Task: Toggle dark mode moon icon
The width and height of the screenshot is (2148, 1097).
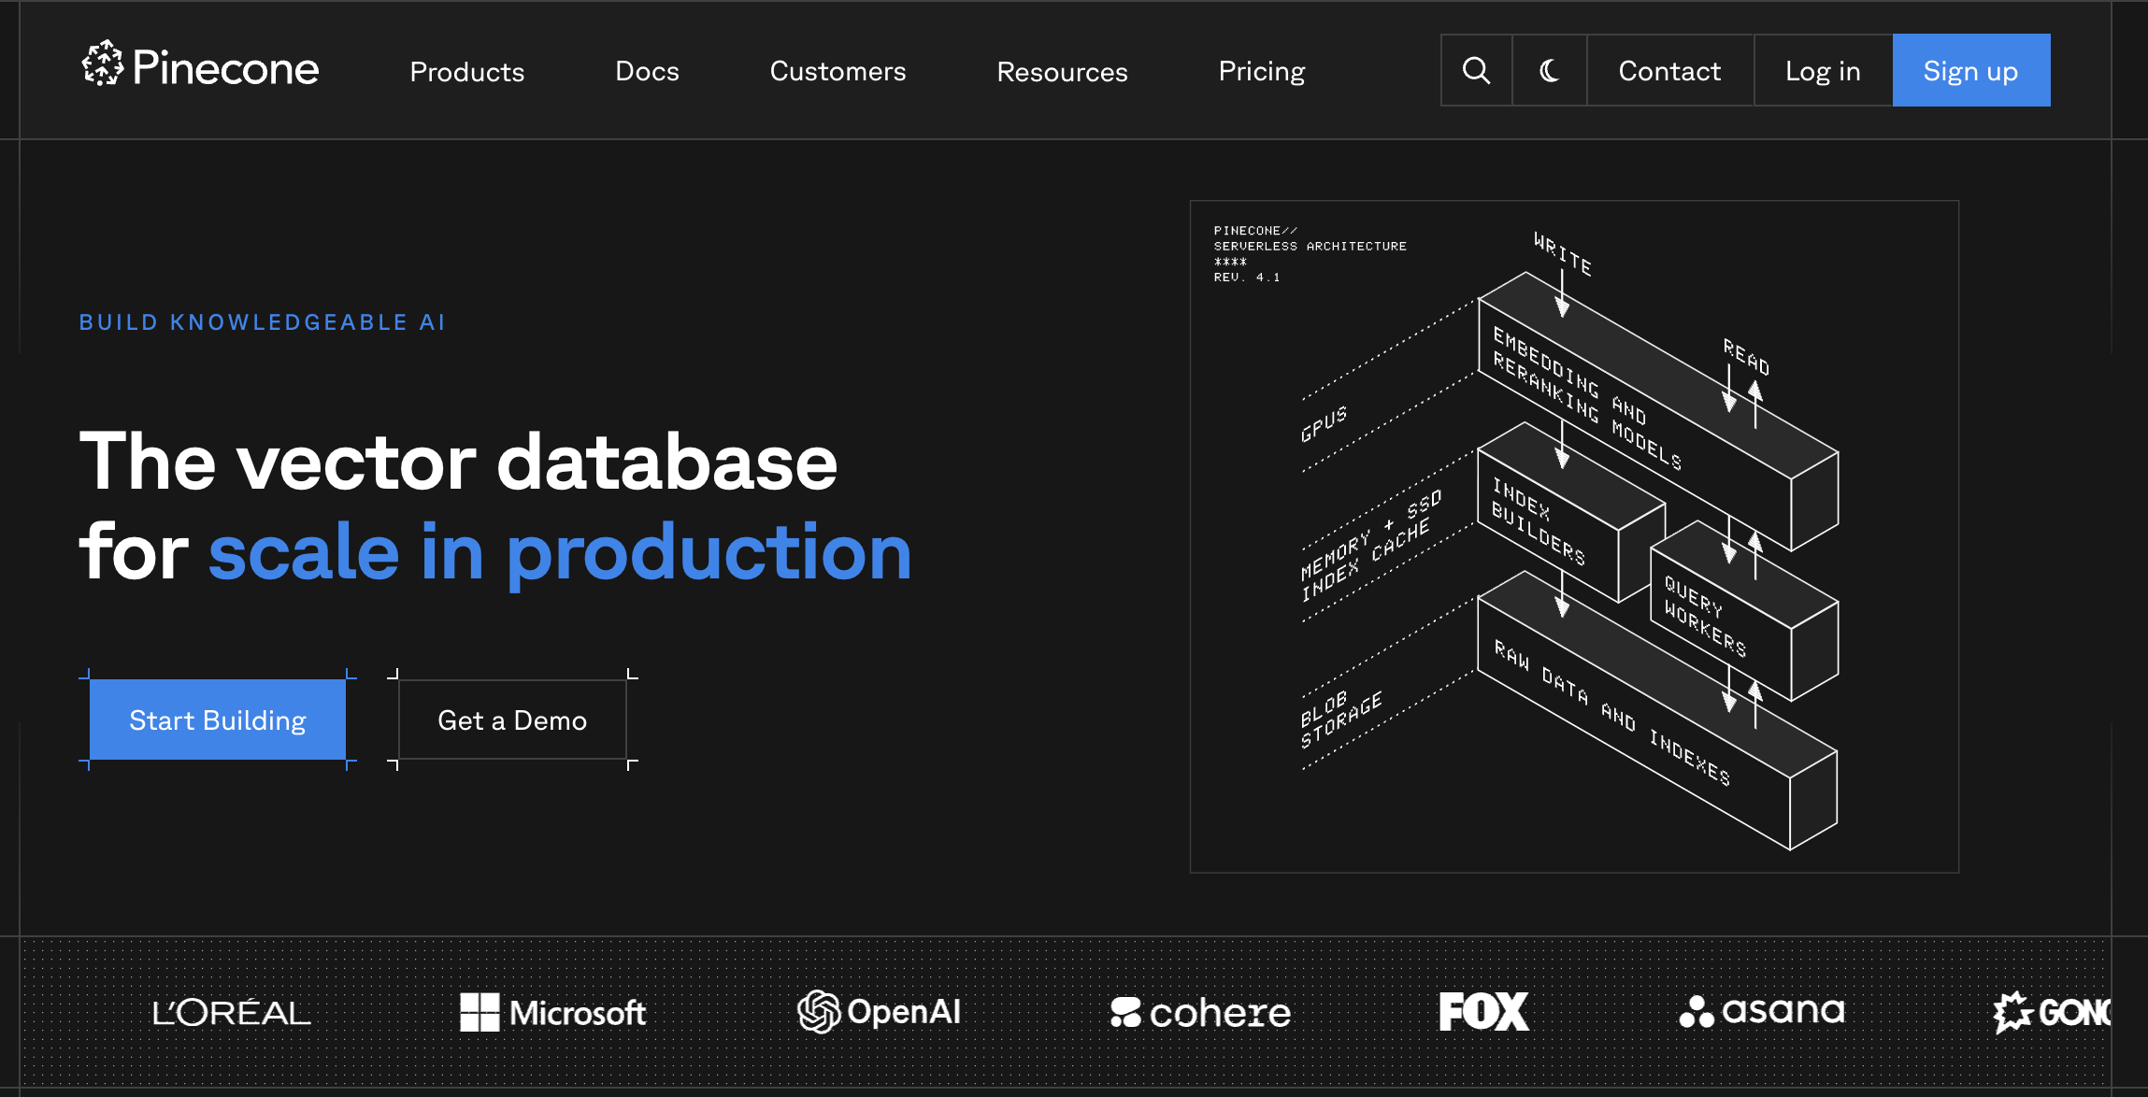Action: click(x=1549, y=71)
